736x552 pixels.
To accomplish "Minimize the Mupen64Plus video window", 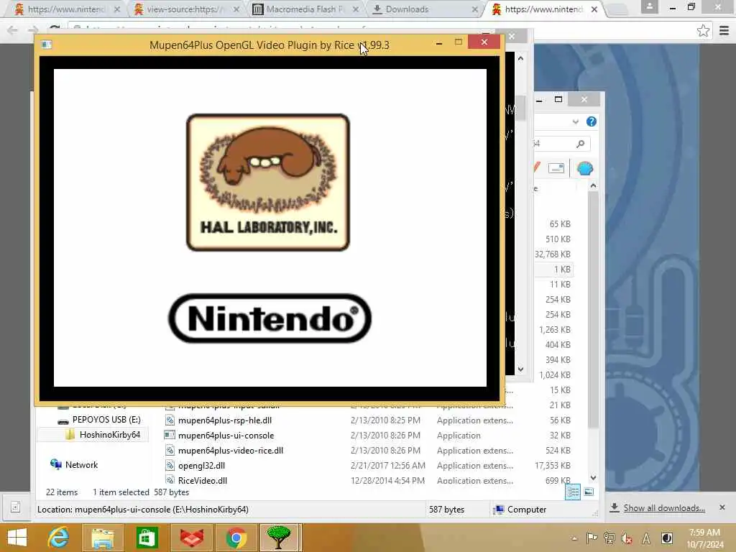I will point(439,43).
